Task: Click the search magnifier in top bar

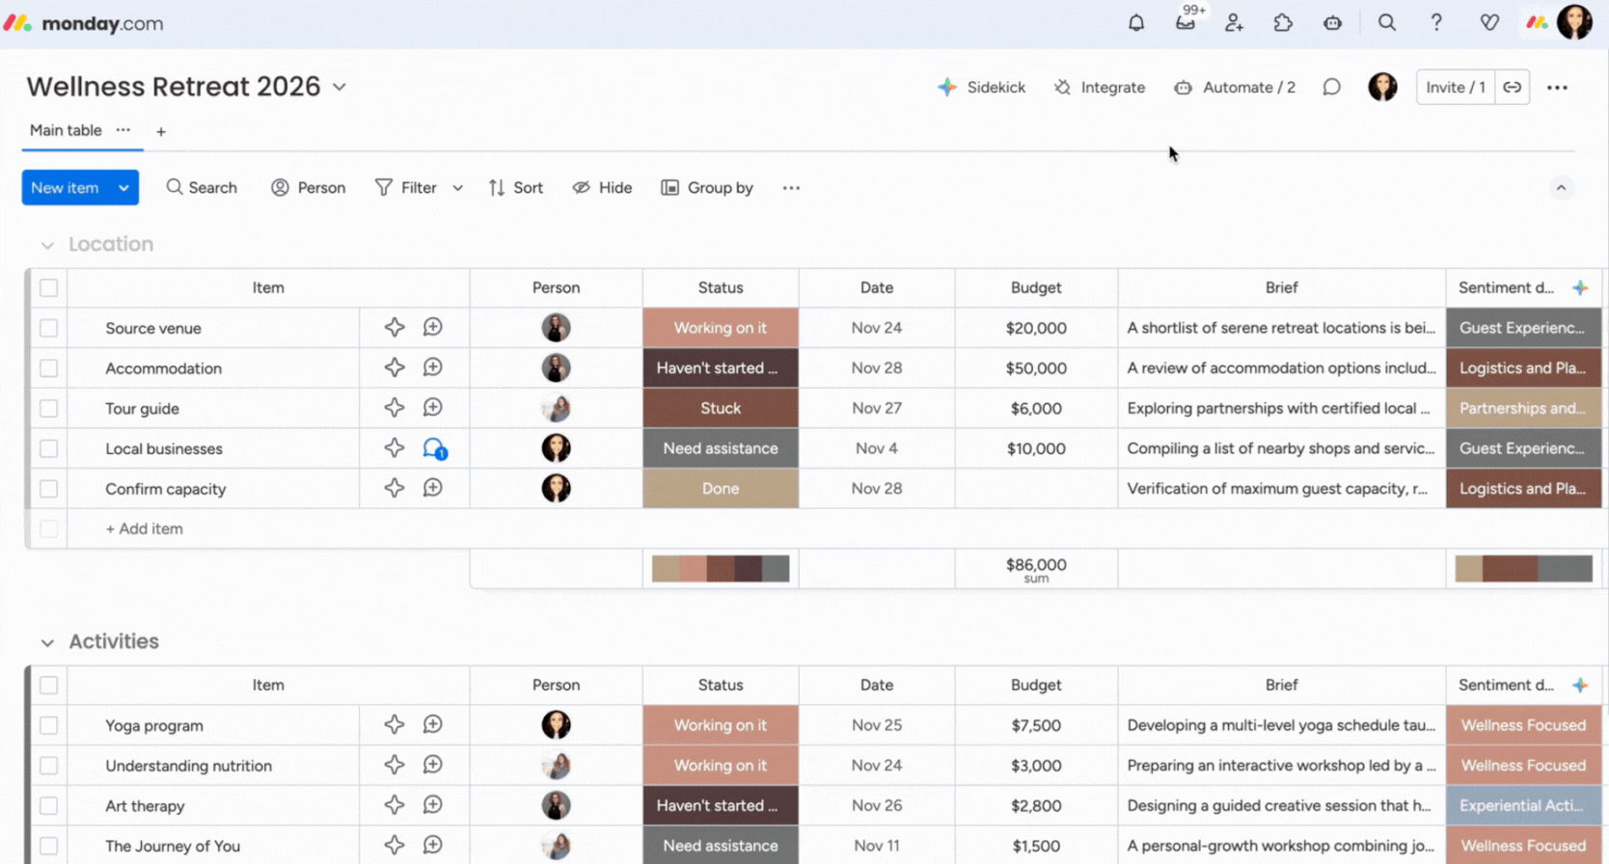Action: pos(1386,23)
